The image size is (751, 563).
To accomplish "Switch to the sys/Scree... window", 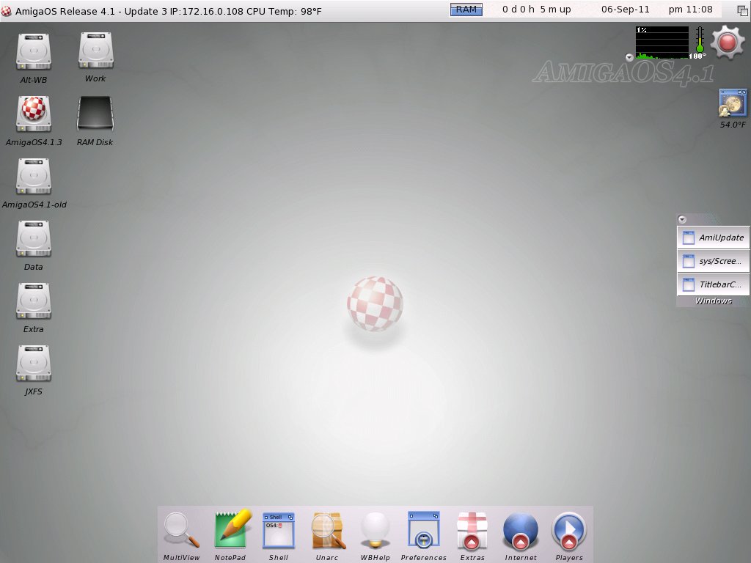I will (713, 261).
